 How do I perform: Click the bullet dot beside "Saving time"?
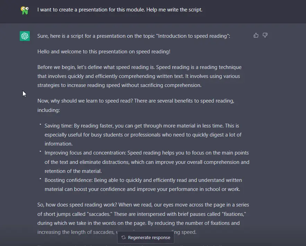coord(40,124)
